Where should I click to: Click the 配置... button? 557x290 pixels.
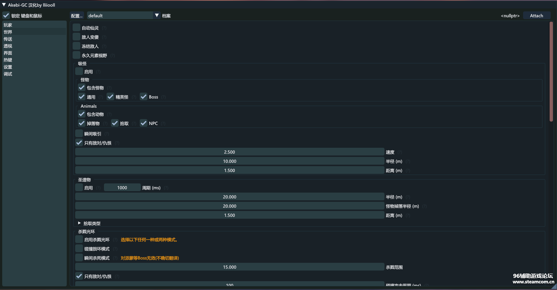click(x=77, y=16)
